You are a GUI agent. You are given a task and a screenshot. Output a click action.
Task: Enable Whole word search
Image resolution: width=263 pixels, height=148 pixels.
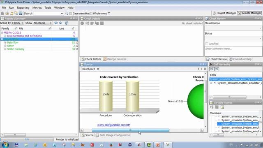91,13
